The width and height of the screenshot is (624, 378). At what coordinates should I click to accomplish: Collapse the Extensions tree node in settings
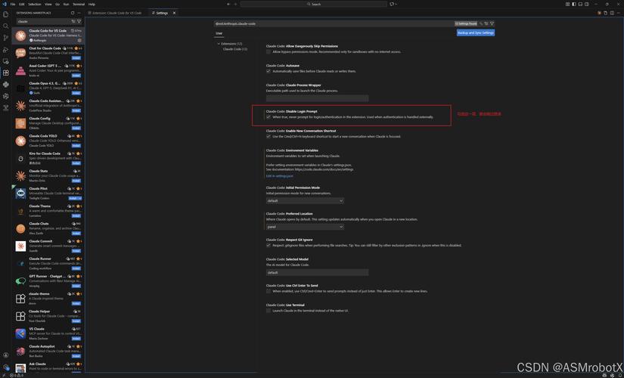tap(219, 44)
